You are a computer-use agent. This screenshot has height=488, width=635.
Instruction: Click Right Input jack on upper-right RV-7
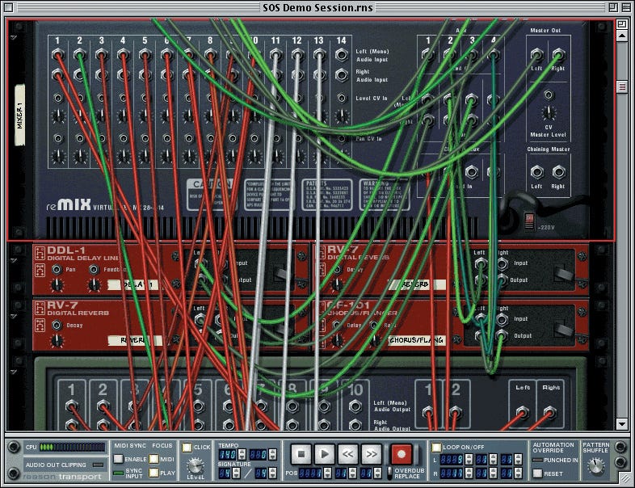(x=502, y=264)
